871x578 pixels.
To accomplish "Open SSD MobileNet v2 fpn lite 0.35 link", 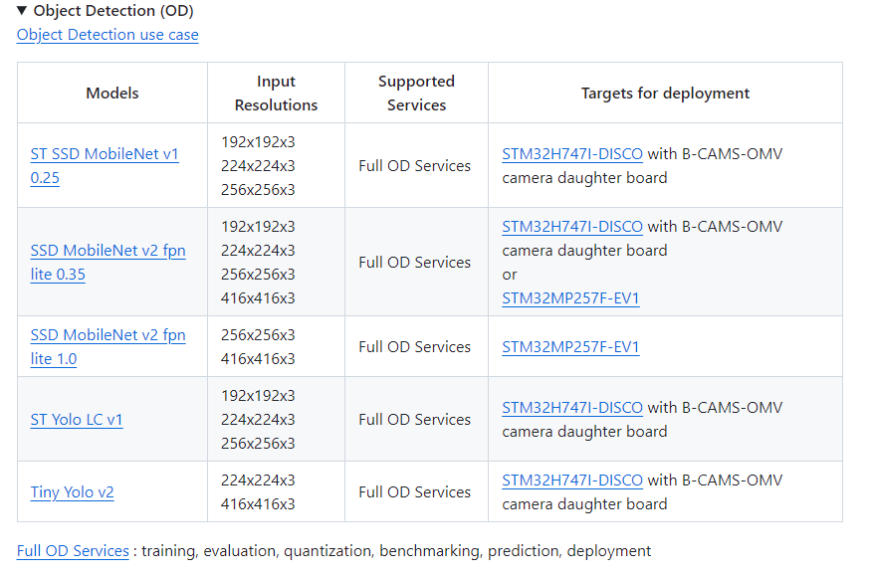I will (108, 251).
